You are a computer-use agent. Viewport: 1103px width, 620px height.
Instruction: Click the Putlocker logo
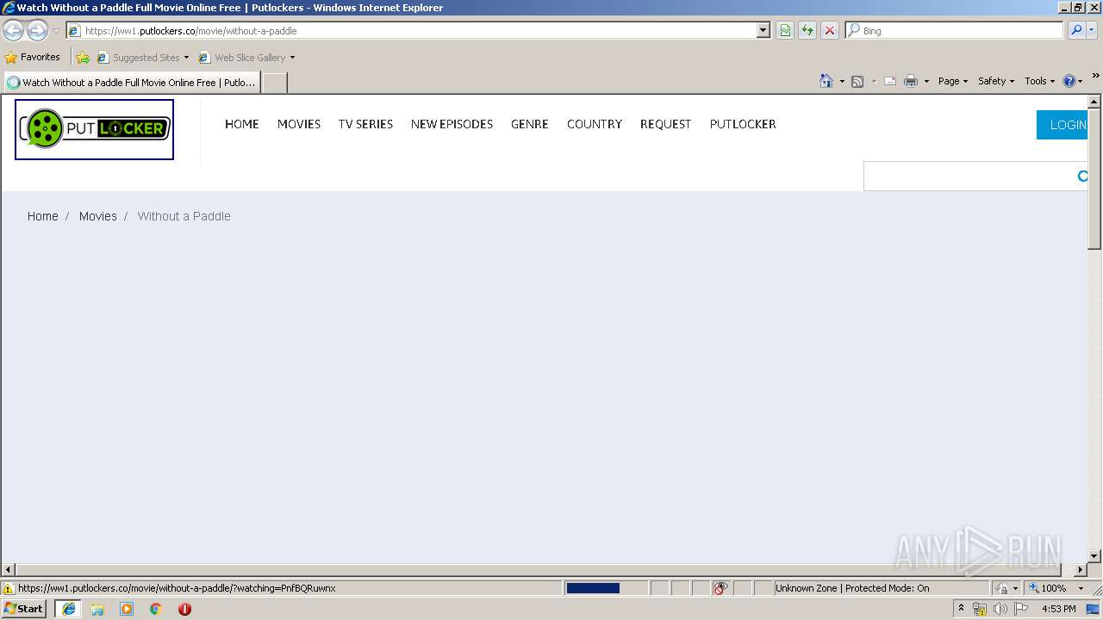point(94,129)
